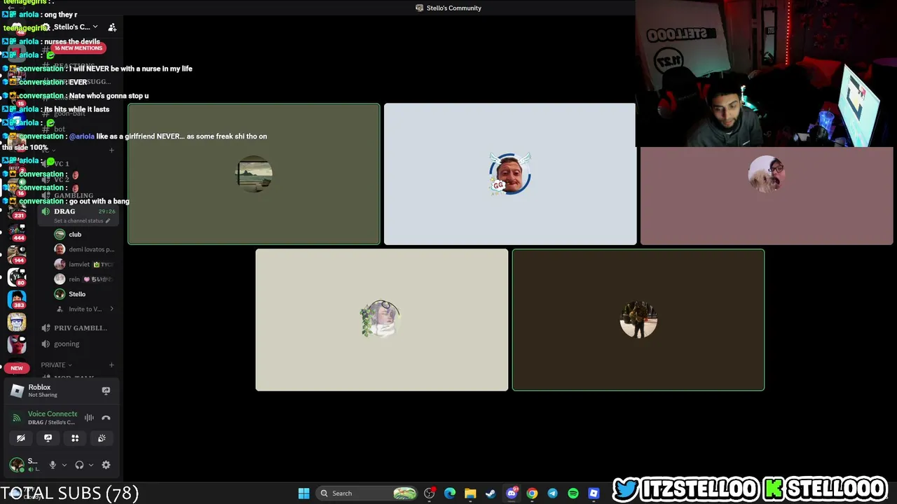
Task: Open Google Chrome from taskbar
Action: (532, 493)
